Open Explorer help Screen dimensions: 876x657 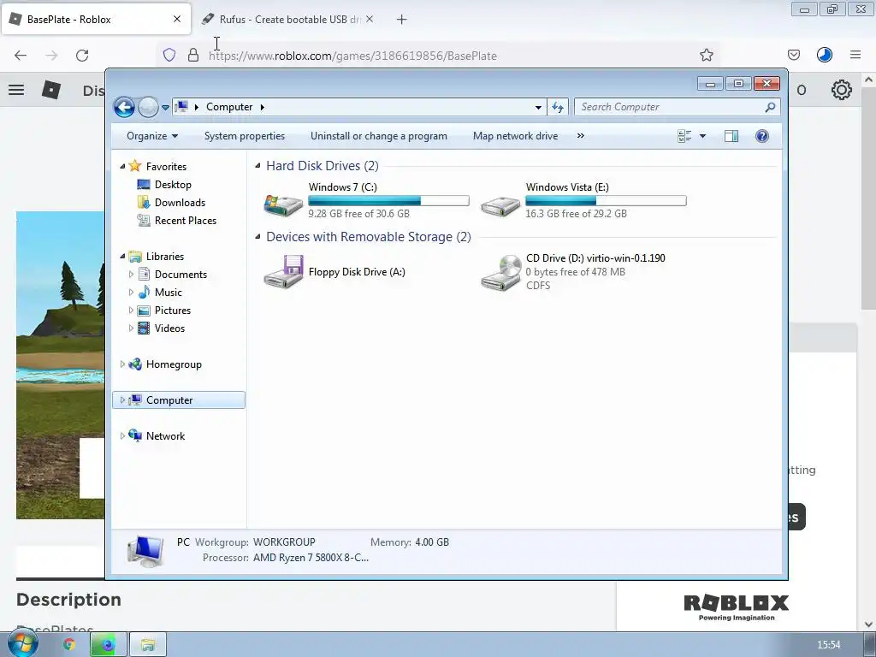click(762, 136)
